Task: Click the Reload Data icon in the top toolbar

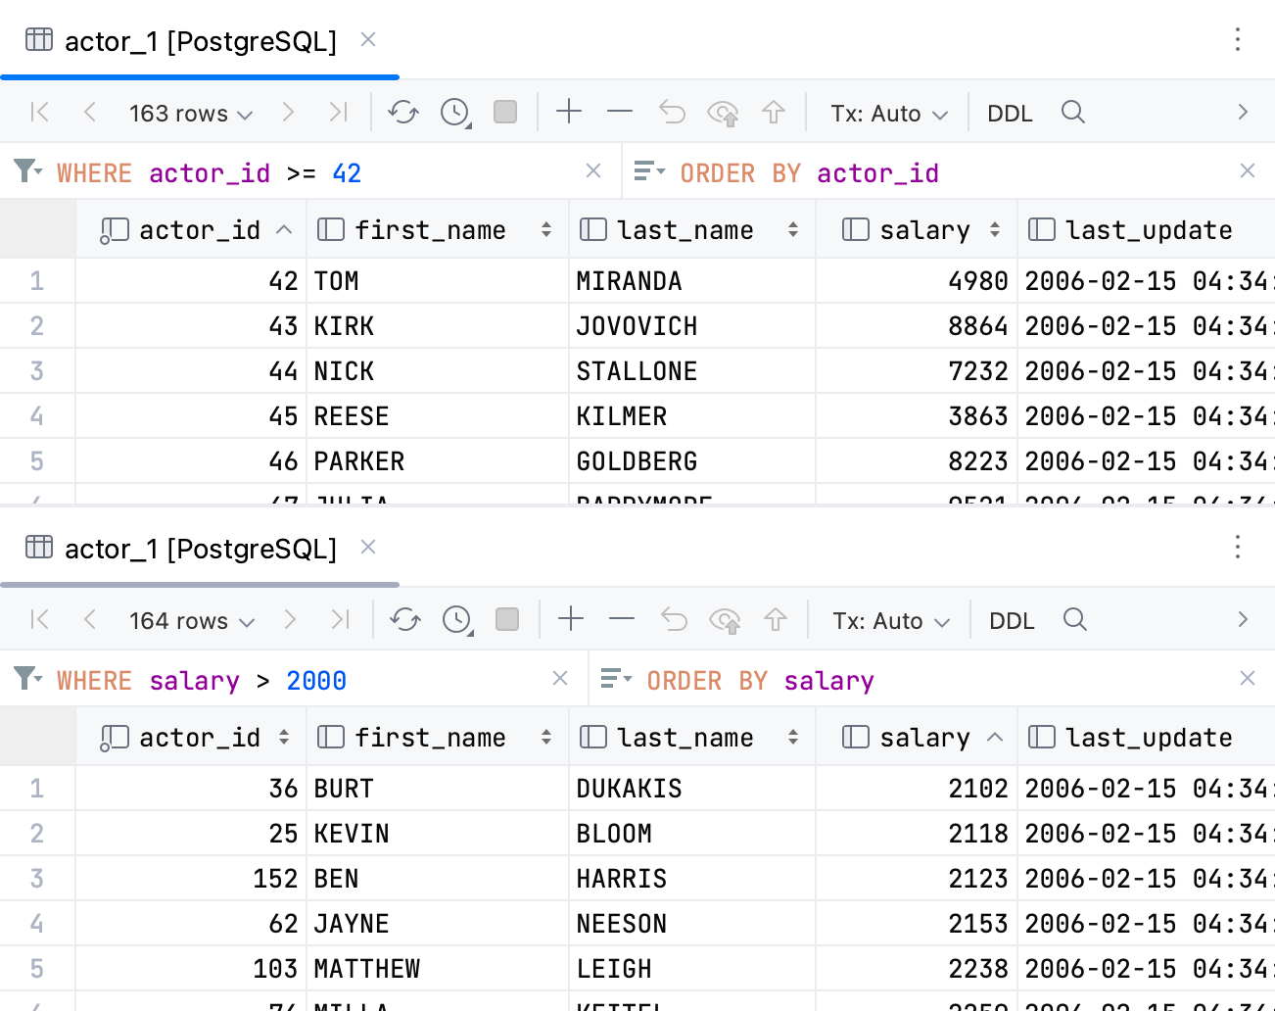Action: [403, 112]
